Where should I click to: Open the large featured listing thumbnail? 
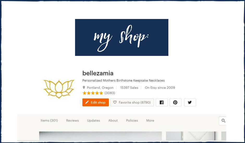(100, 136)
